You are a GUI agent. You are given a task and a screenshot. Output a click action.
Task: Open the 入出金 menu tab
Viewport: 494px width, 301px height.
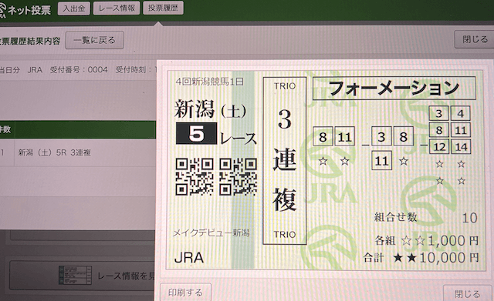[x=74, y=8]
